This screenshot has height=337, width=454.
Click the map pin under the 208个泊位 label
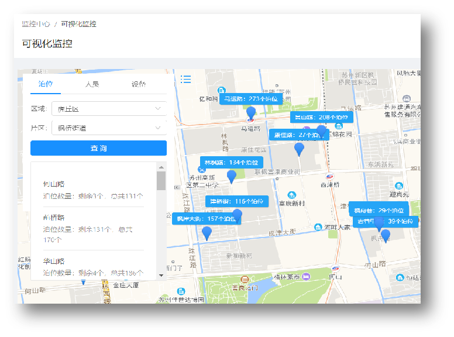[x=321, y=131]
